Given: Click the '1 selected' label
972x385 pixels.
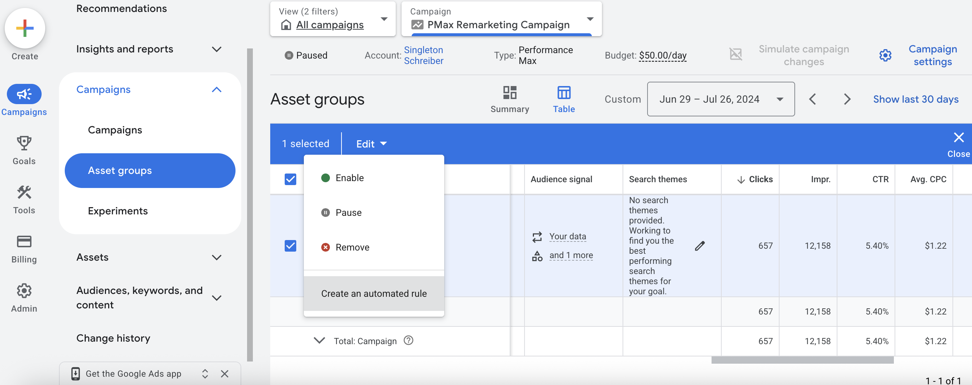Looking at the screenshot, I should [306, 144].
